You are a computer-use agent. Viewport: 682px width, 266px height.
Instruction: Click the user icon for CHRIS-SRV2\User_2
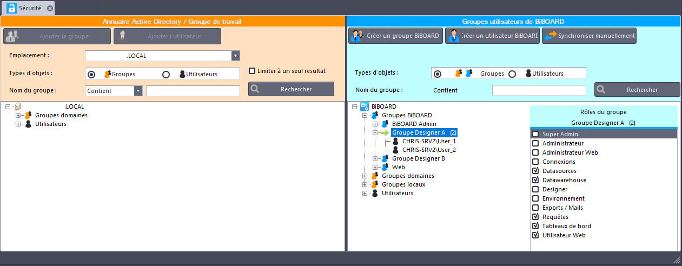coord(395,150)
